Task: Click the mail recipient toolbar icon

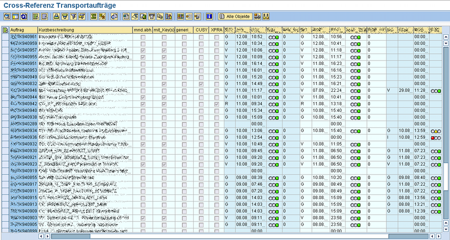Action: coord(151,16)
